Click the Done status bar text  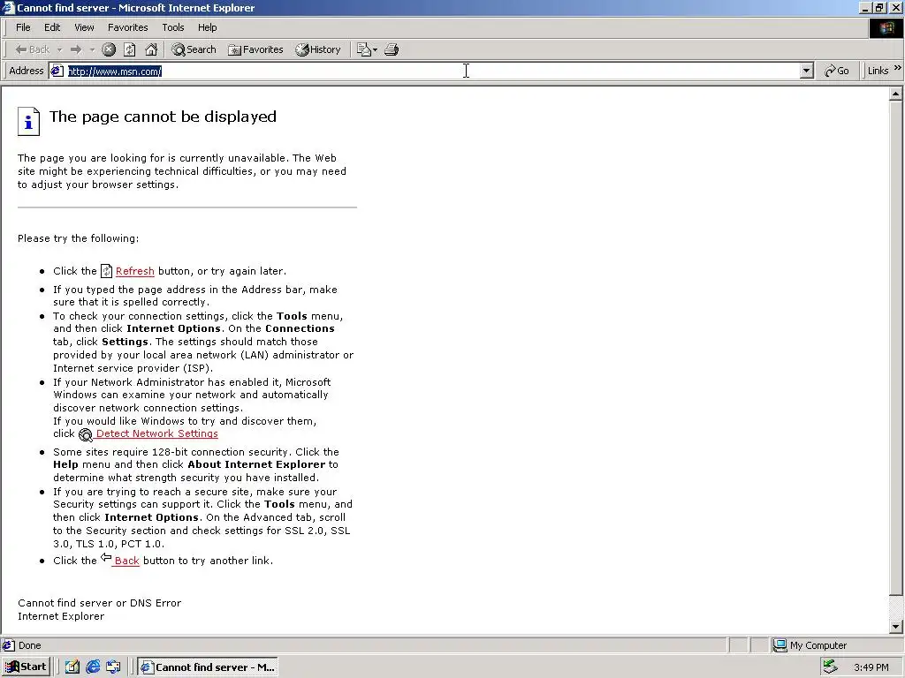29,645
